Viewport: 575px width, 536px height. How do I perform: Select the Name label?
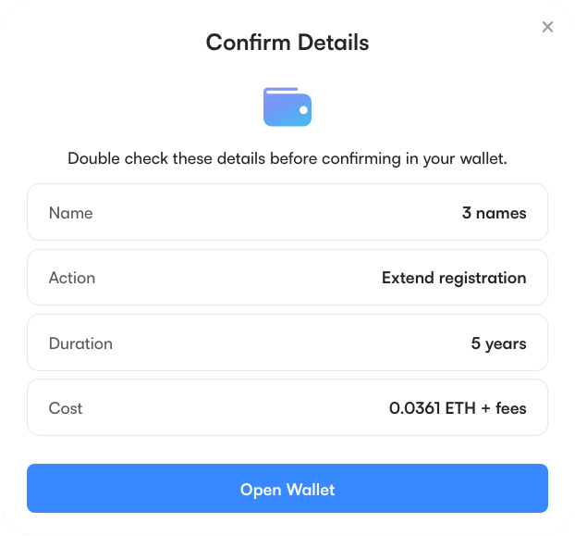pos(71,213)
